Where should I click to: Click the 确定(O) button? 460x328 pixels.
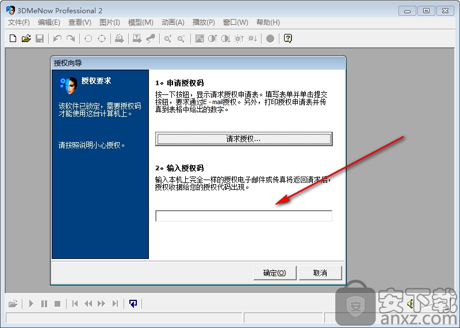pos(275,273)
